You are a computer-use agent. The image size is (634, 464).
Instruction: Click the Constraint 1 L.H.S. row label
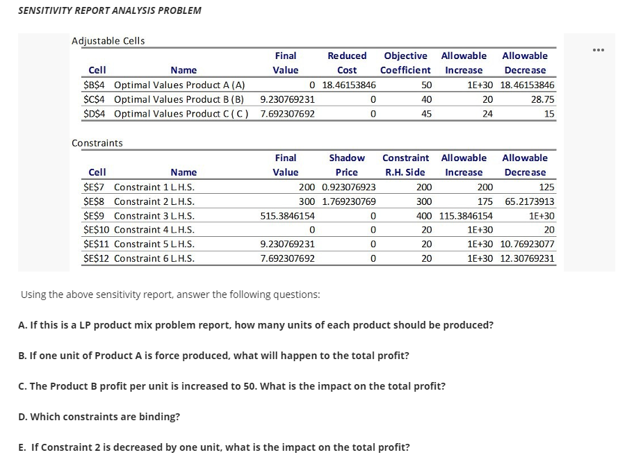[163, 187]
